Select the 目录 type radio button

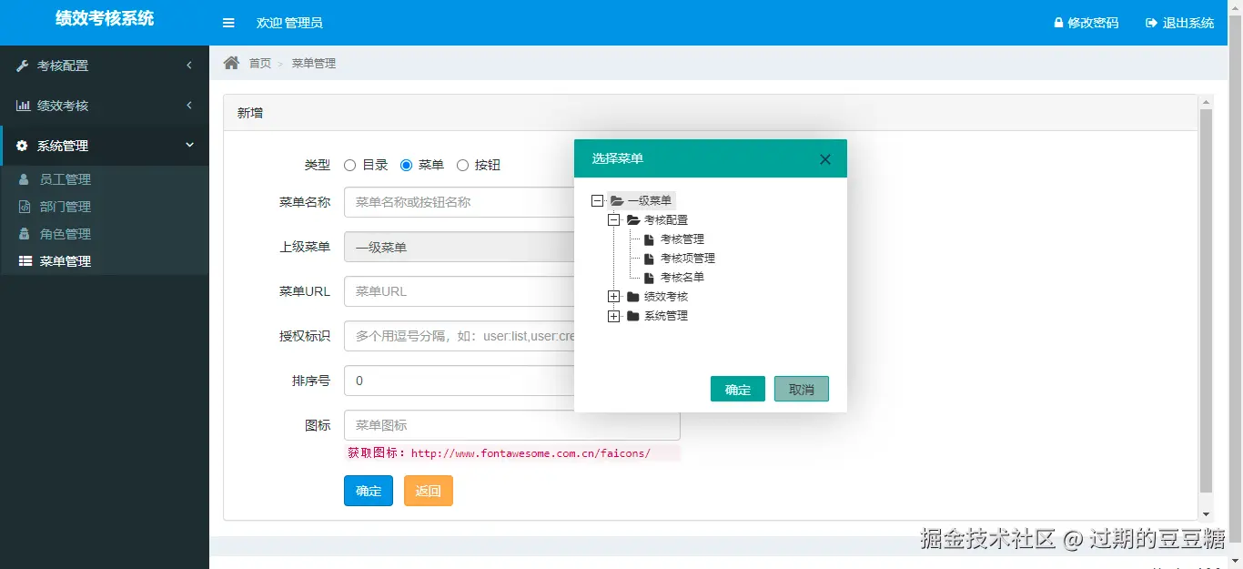coord(349,166)
